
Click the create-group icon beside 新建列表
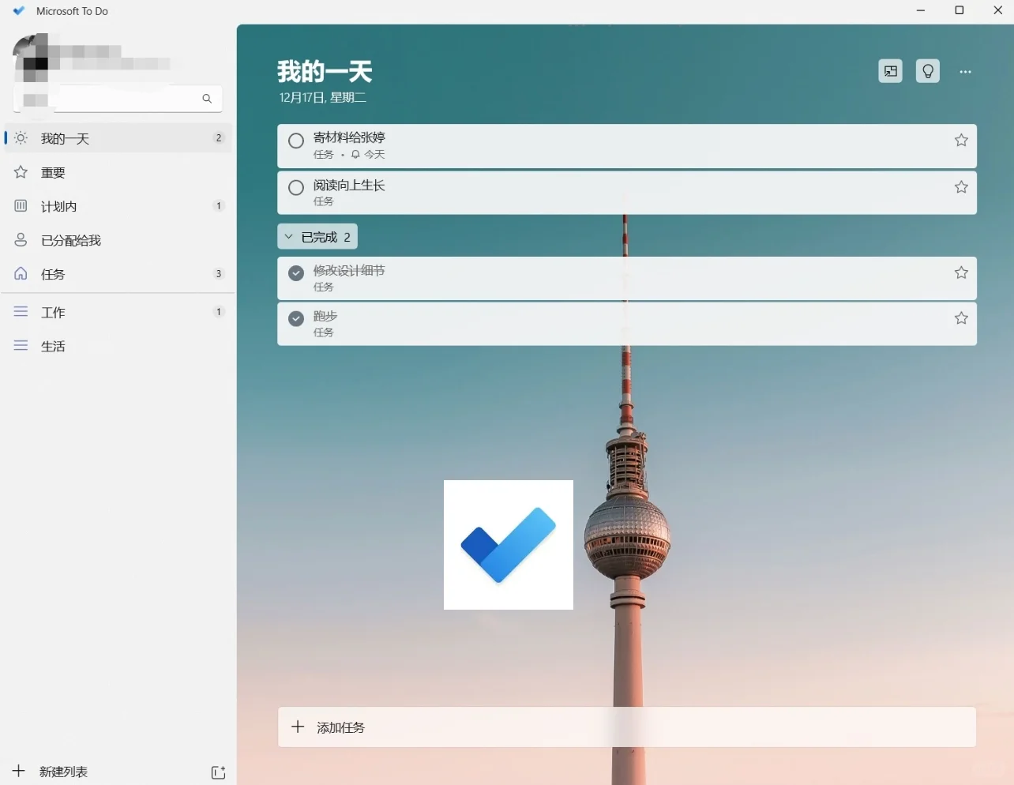[x=218, y=772]
